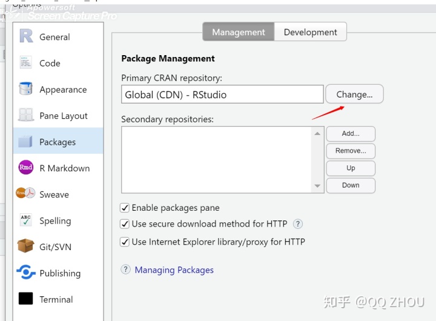The width and height of the screenshot is (436, 321).
Task: Click the secondary repositories scroll up arrow
Action: pyautogui.click(x=317, y=133)
